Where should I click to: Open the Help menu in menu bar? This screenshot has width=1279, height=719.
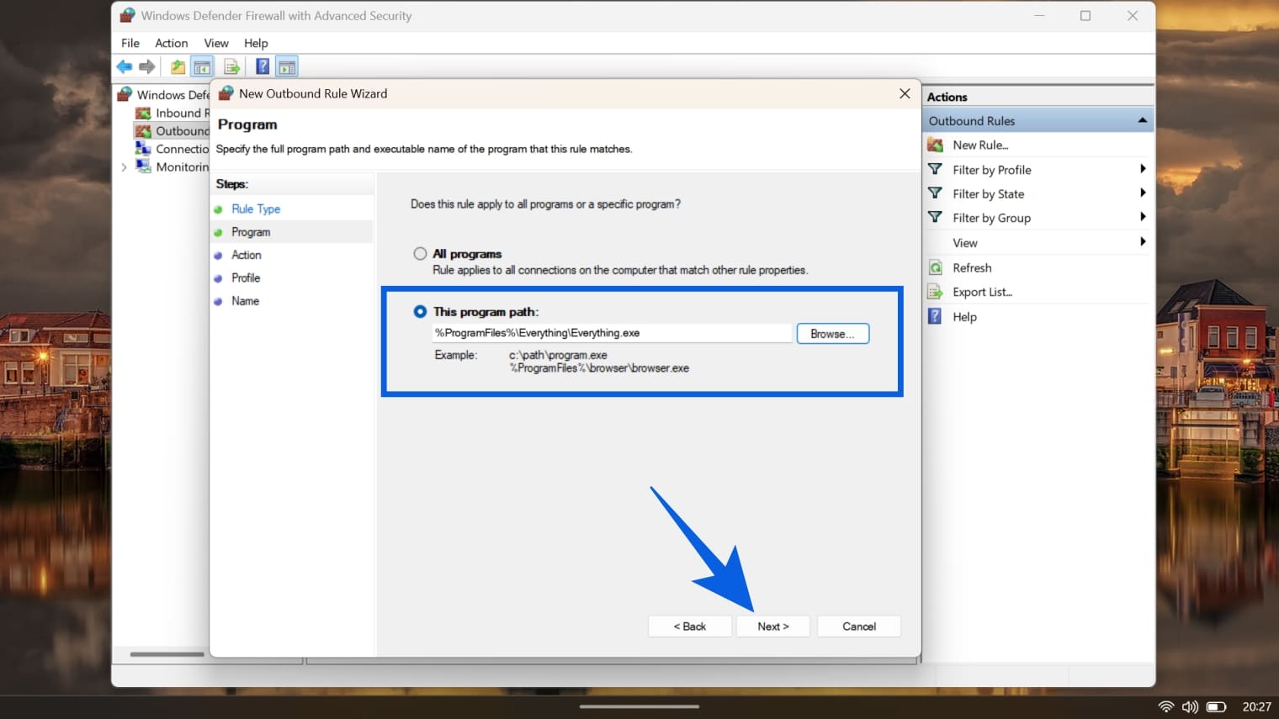coord(256,43)
